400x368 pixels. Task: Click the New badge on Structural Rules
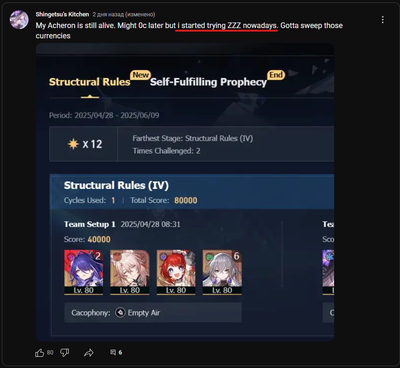tap(141, 75)
